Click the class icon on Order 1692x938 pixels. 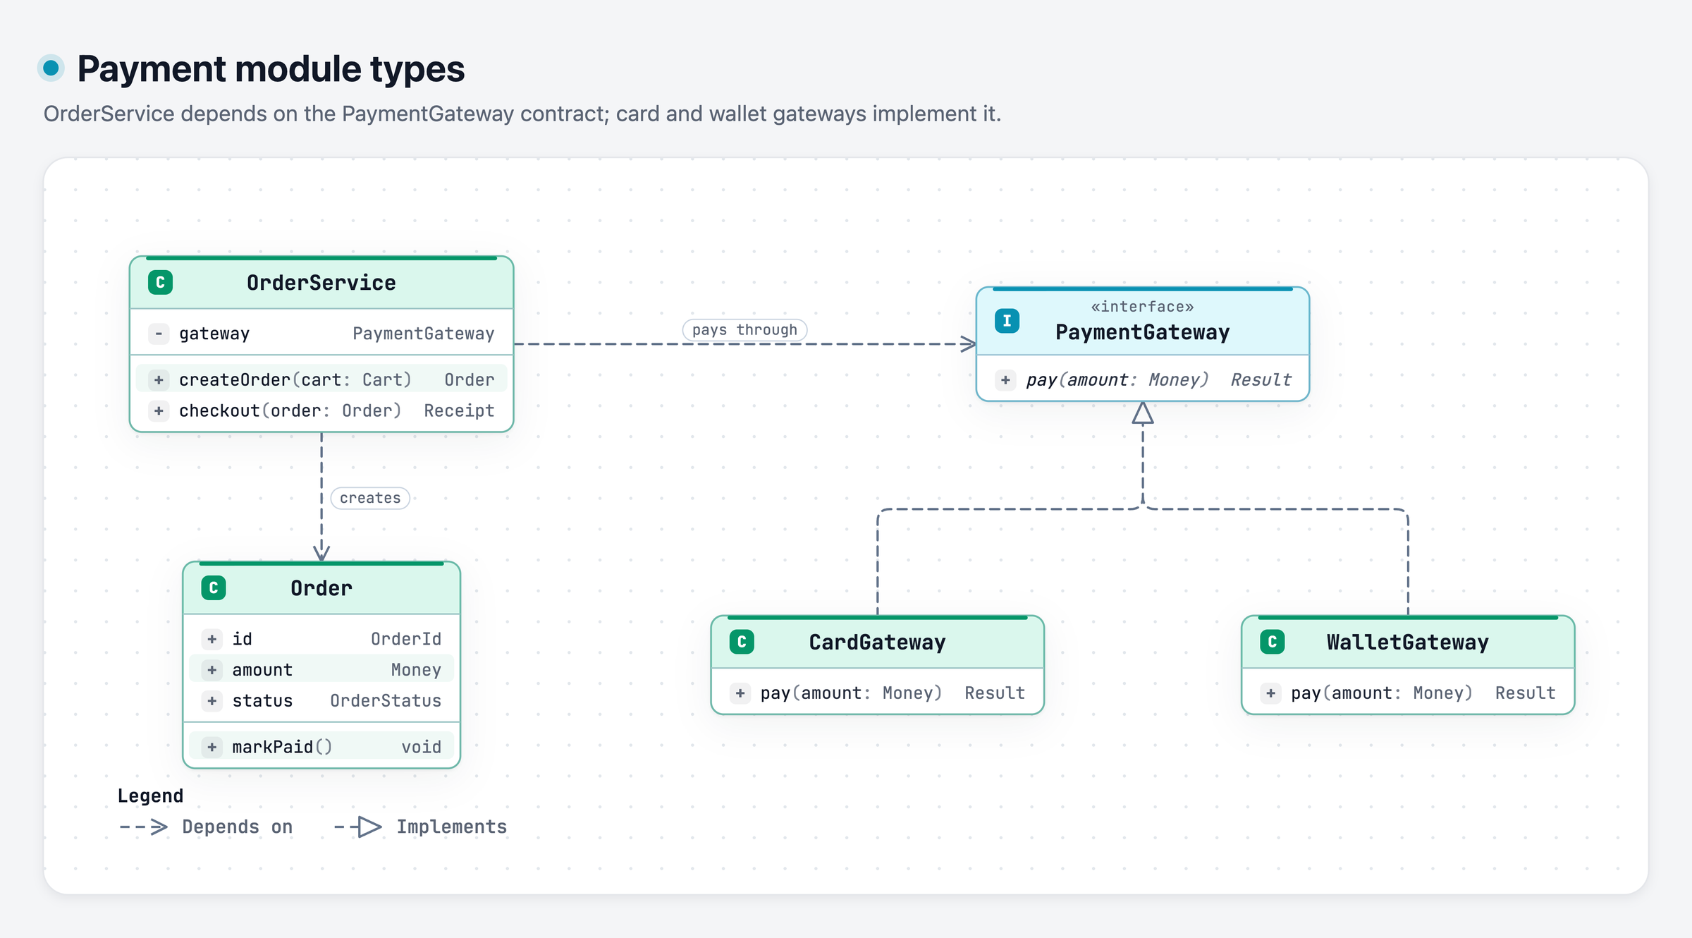pyautogui.click(x=214, y=588)
